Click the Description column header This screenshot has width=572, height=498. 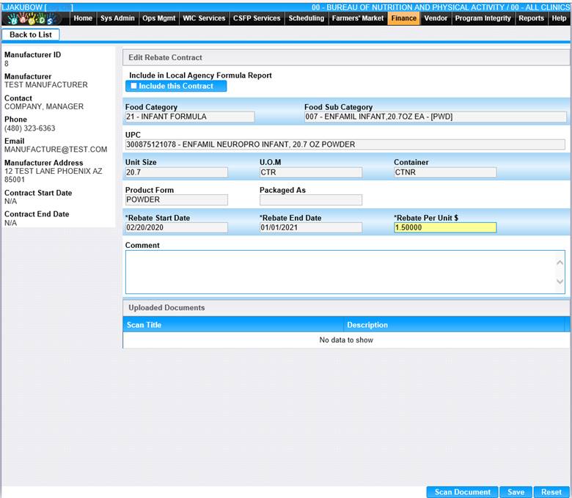[454, 325]
